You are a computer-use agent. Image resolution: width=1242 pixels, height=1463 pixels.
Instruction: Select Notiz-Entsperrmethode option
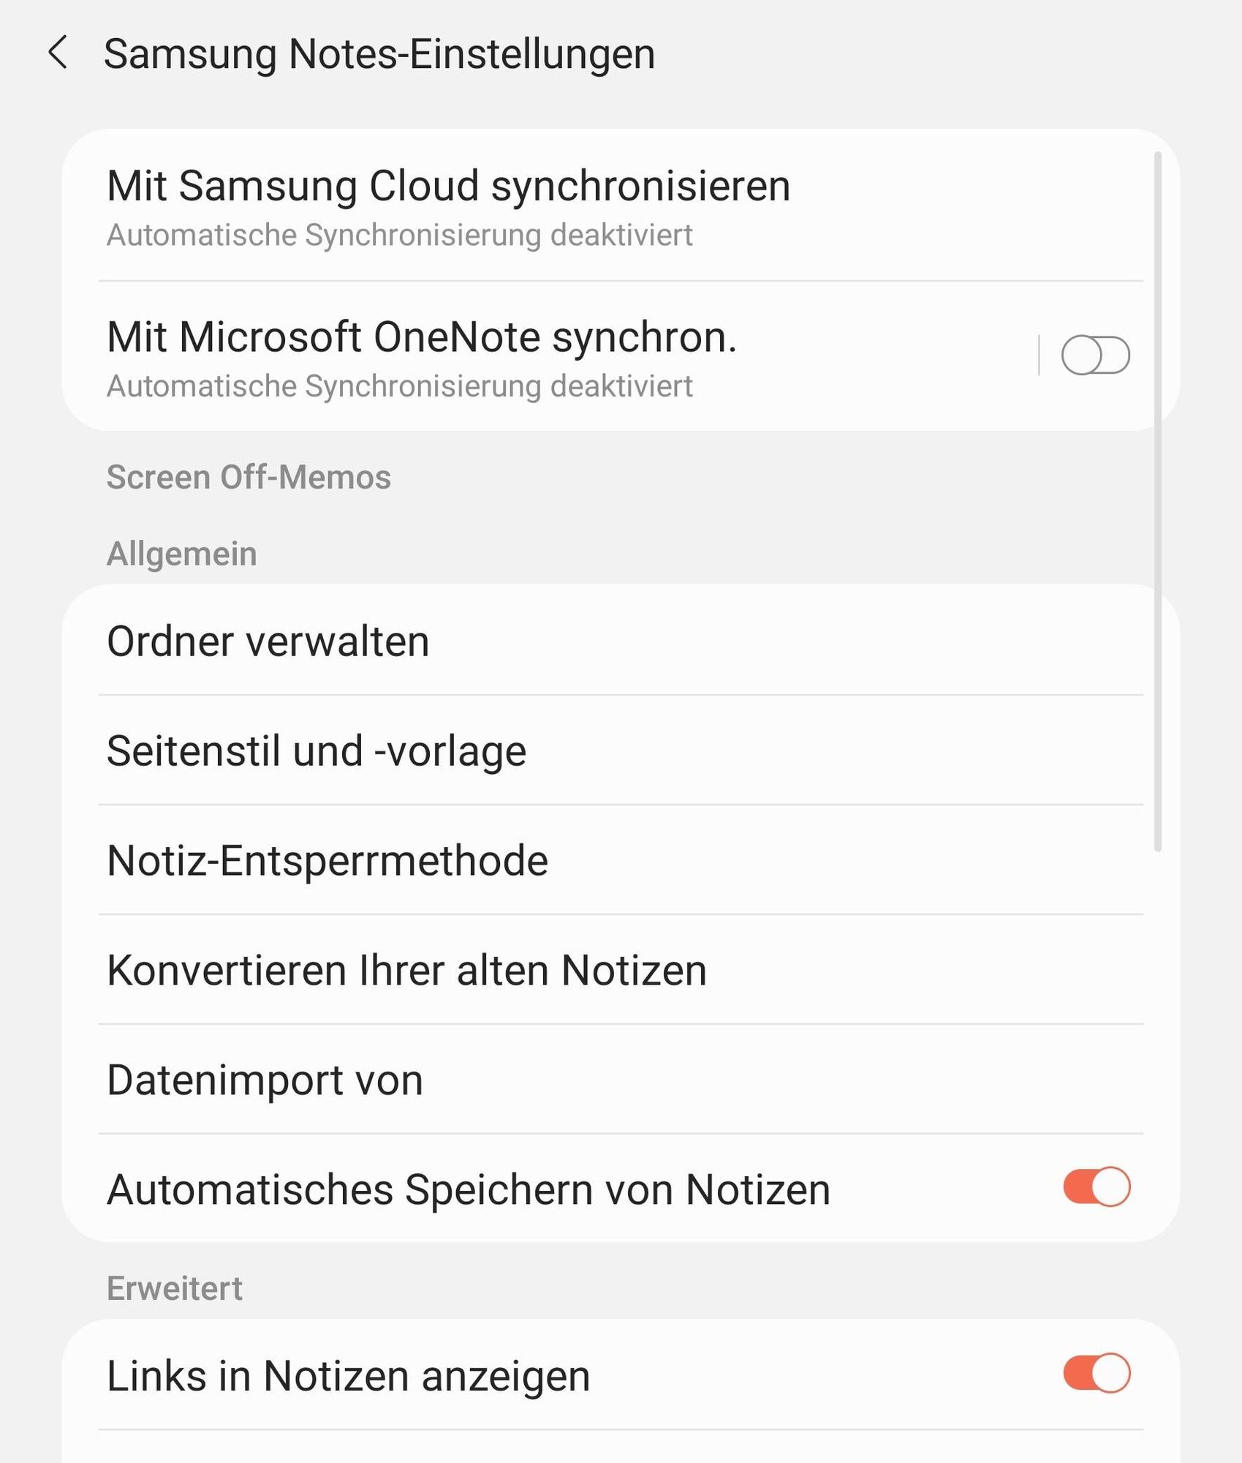(327, 860)
